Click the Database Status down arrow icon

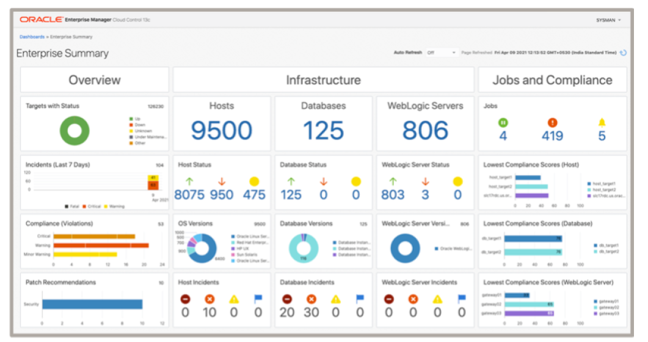coord(324,181)
